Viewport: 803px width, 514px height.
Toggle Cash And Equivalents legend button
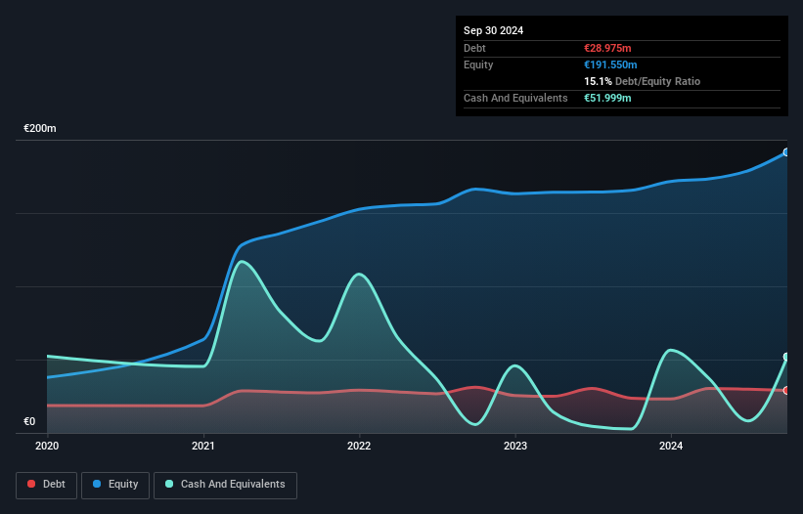[x=225, y=485]
